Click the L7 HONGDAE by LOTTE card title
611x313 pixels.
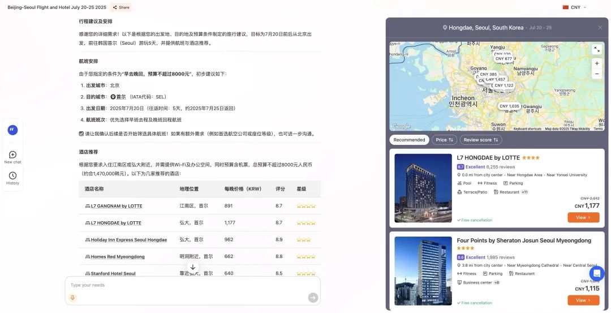pos(488,158)
